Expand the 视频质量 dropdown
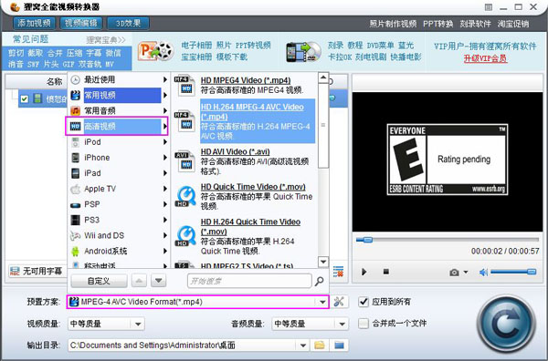The height and width of the screenshot is (361, 548). (138, 324)
